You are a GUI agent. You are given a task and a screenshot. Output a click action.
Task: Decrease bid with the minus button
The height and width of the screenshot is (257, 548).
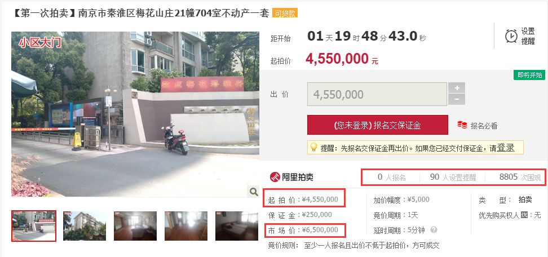point(457,99)
